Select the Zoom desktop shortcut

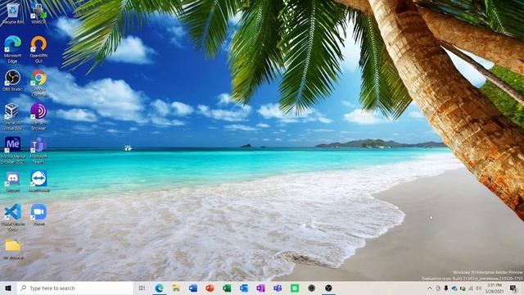38,215
